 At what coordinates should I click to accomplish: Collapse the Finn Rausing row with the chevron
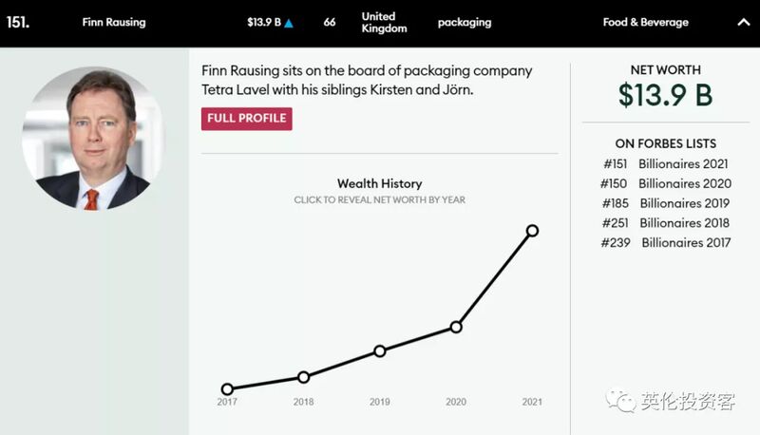pos(744,22)
